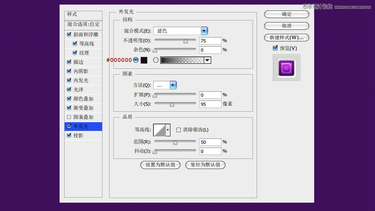This screenshot has width=375, height=211.
Task: Uncheck the 等高线 sub-item checkbox
Action: click(75, 43)
